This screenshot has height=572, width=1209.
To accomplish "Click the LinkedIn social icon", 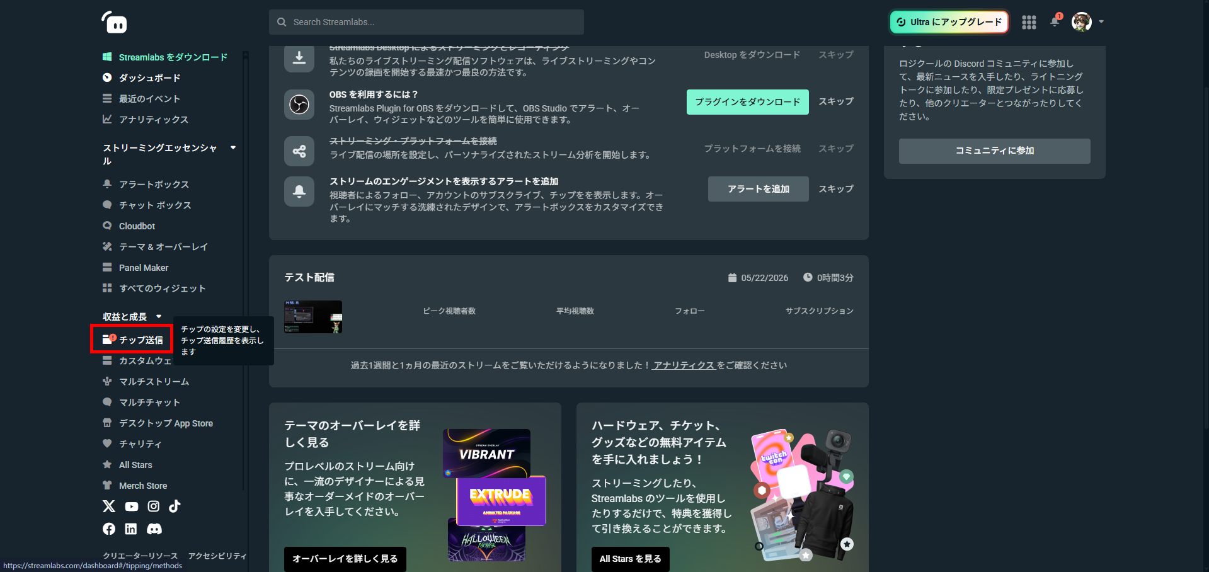I will 131,529.
